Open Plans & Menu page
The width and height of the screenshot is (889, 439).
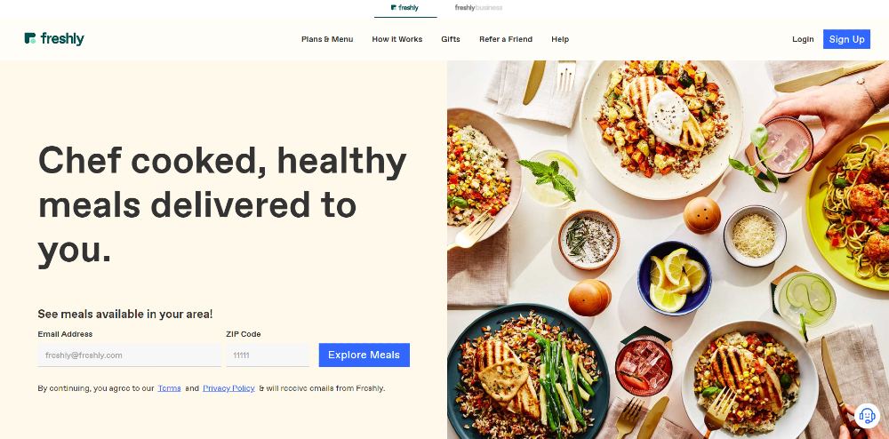click(327, 39)
